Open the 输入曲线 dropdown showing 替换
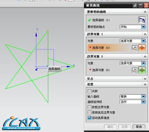The image size is (149, 132). pyautogui.click(x=133, y=96)
